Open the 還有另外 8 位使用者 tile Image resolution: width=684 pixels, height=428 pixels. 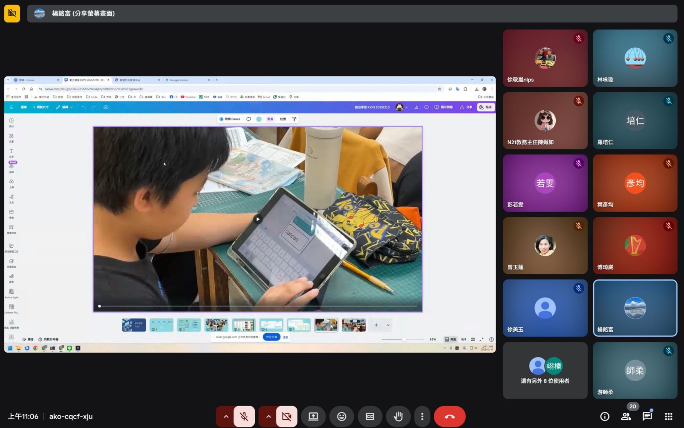click(x=545, y=371)
